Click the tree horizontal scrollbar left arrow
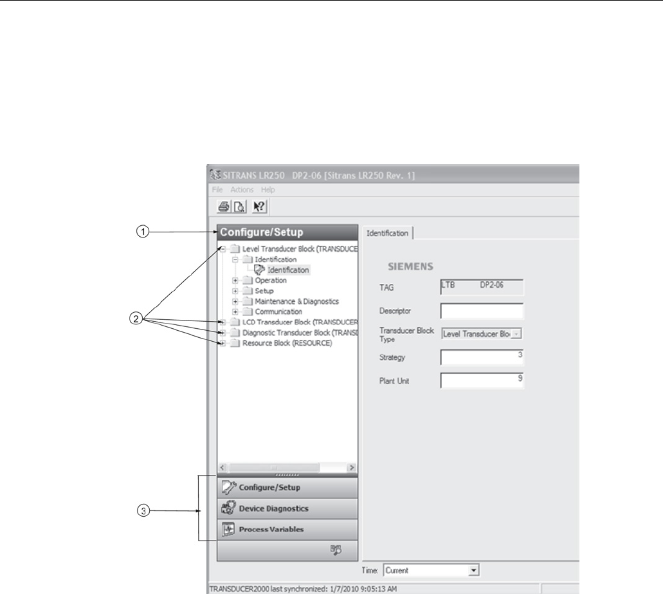 [223, 467]
